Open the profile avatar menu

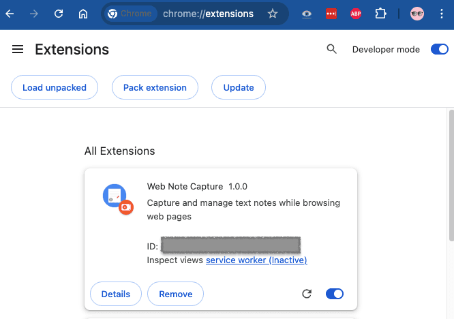(x=417, y=14)
